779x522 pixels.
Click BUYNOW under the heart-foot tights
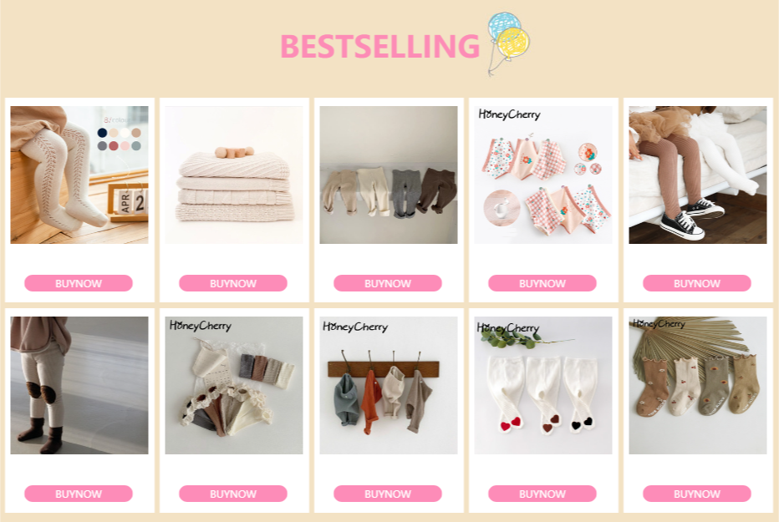(542, 494)
